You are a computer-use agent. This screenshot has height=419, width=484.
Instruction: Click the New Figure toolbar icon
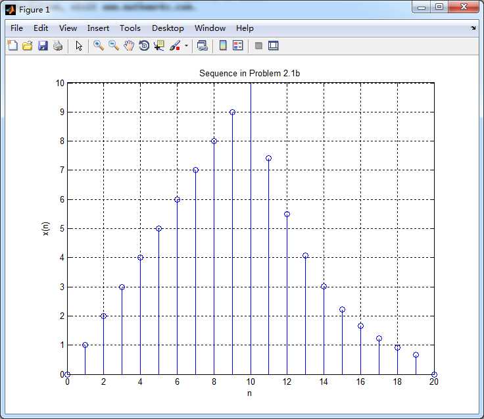pyautogui.click(x=12, y=45)
